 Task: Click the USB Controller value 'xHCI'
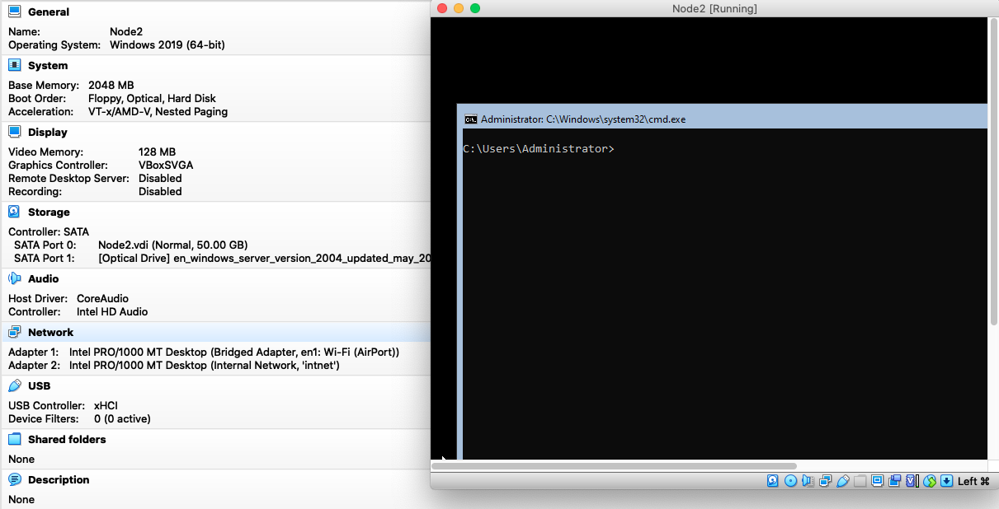107,406
